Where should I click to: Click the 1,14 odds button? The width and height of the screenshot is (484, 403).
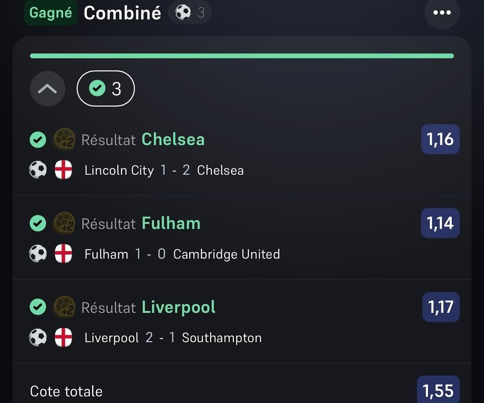pos(440,223)
